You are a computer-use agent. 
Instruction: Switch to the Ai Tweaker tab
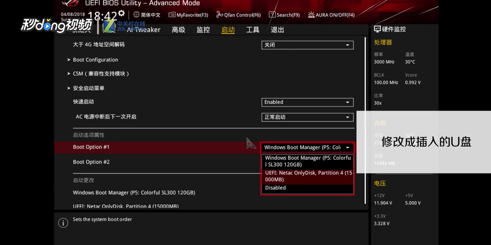click(144, 30)
